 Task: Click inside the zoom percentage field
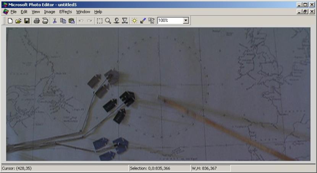[x=170, y=21]
